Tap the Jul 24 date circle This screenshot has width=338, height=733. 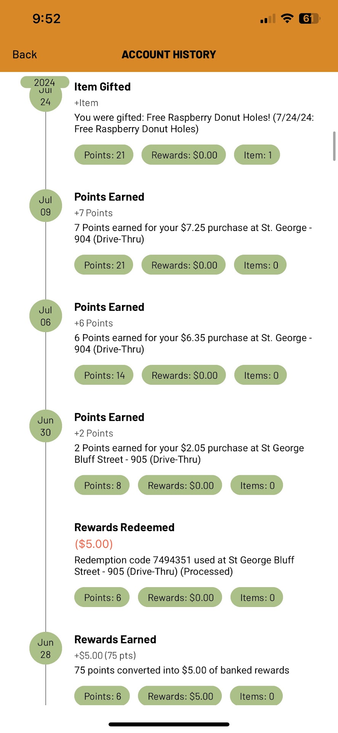point(46,99)
